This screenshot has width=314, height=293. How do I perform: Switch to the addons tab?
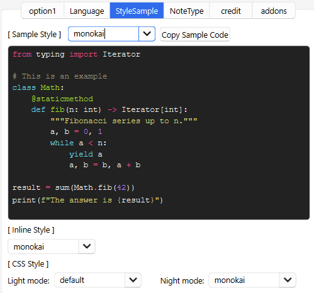274,11
